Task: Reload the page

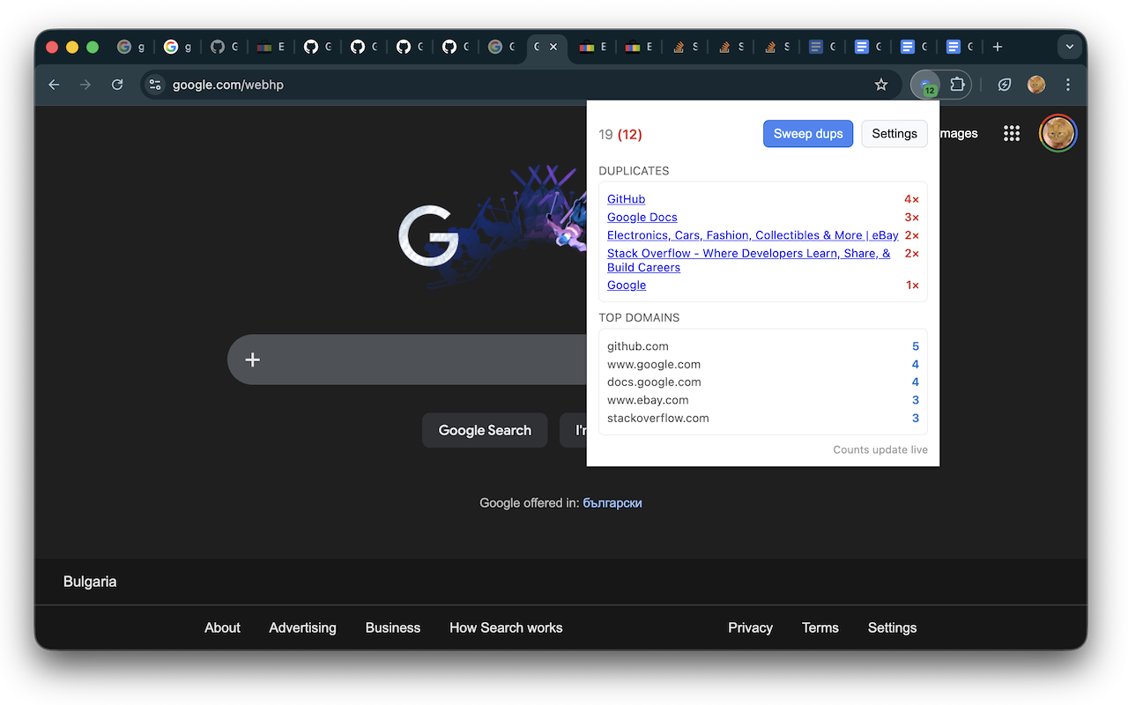Action: coord(117,85)
